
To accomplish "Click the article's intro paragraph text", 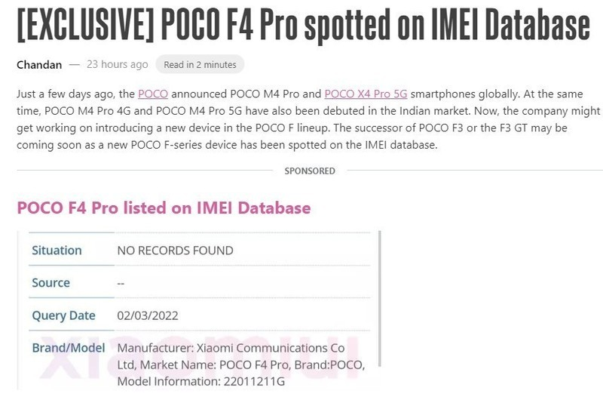I will pos(301,128).
